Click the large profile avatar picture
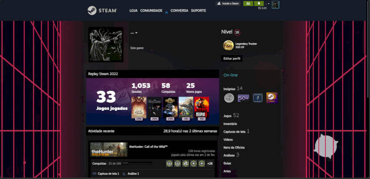Screen dimensions: 370x179 [106, 45]
